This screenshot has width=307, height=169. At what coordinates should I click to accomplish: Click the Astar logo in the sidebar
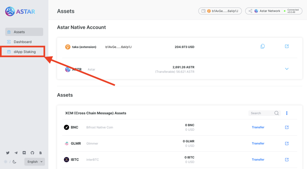[20, 11]
